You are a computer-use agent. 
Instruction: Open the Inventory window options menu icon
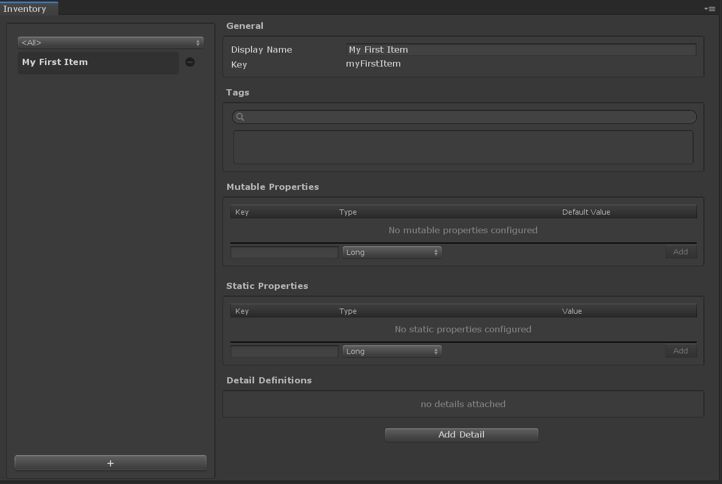(710, 9)
